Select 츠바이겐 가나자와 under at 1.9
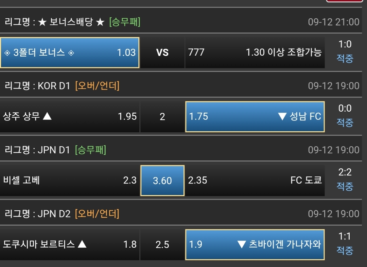Screen dimensions: 367x267 click(255, 244)
